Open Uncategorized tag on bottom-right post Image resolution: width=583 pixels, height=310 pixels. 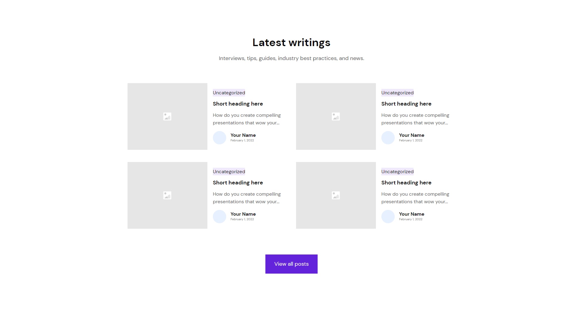point(397,172)
